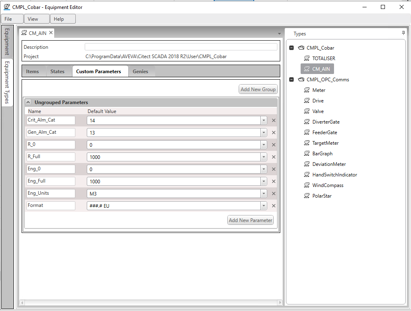The image size is (411, 311).
Task: Click the DiverterGate type icon
Action: click(x=307, y=122)
